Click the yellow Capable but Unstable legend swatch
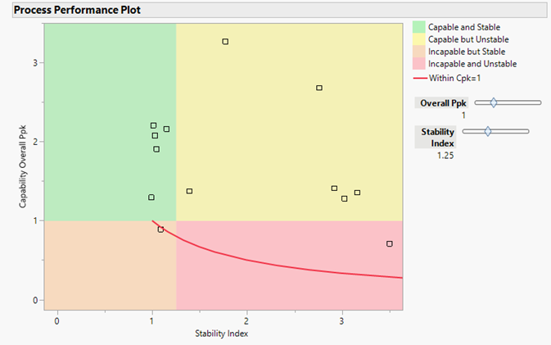551x345 pixels. (418, 39)
